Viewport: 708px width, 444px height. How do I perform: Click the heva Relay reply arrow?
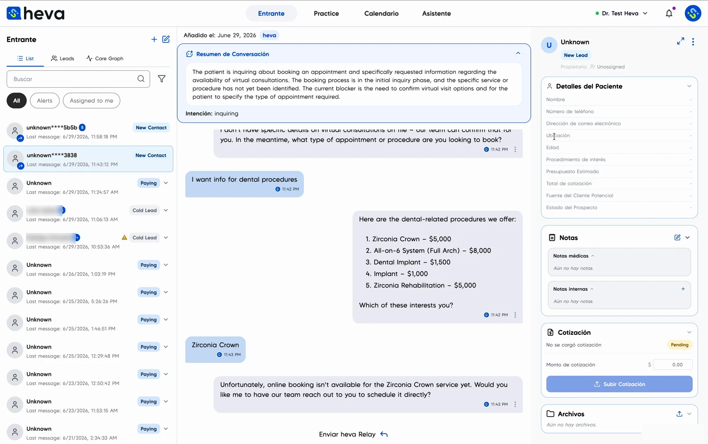(384, 434)
